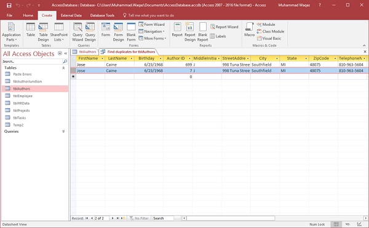The width and height of the screenshot is (369, 228).
Task: Launch Query Design
Action: click(x=90, y=32)
